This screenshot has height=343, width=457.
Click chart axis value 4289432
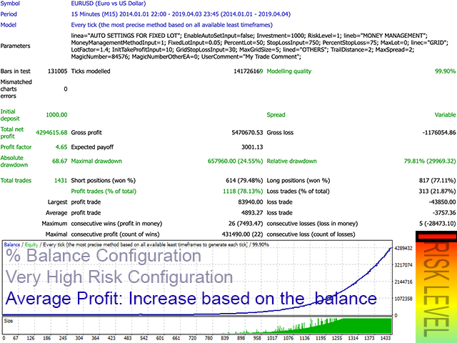tap(403, 249)
